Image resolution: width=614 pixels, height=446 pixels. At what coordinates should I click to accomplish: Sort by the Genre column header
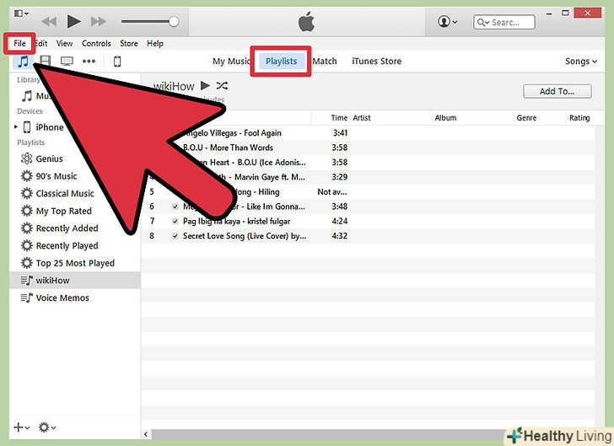[526, 118]
